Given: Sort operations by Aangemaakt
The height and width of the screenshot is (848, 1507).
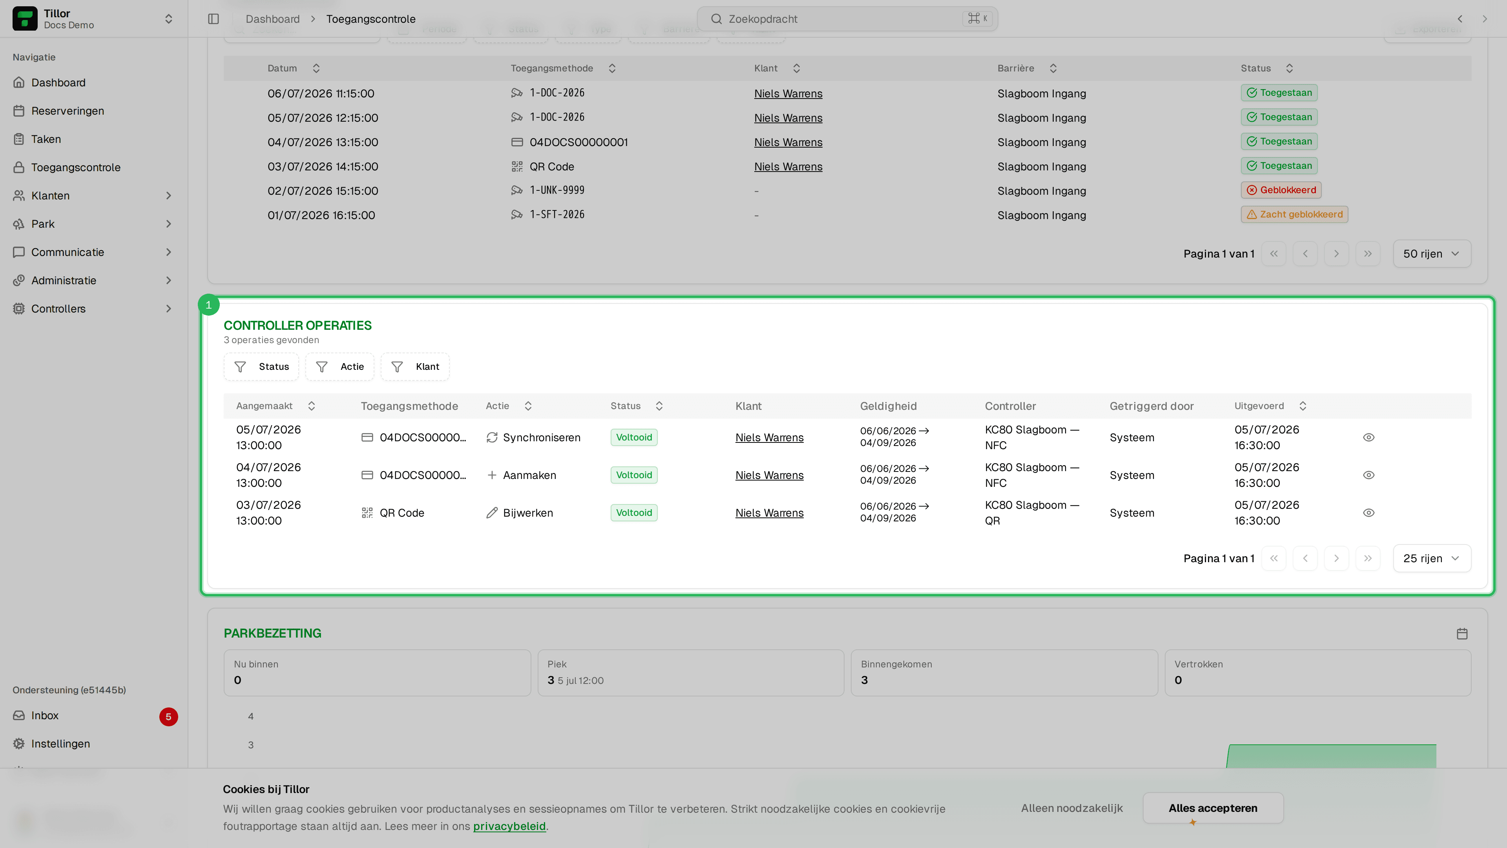Looking at the screenshot, I should pos(276,406).
